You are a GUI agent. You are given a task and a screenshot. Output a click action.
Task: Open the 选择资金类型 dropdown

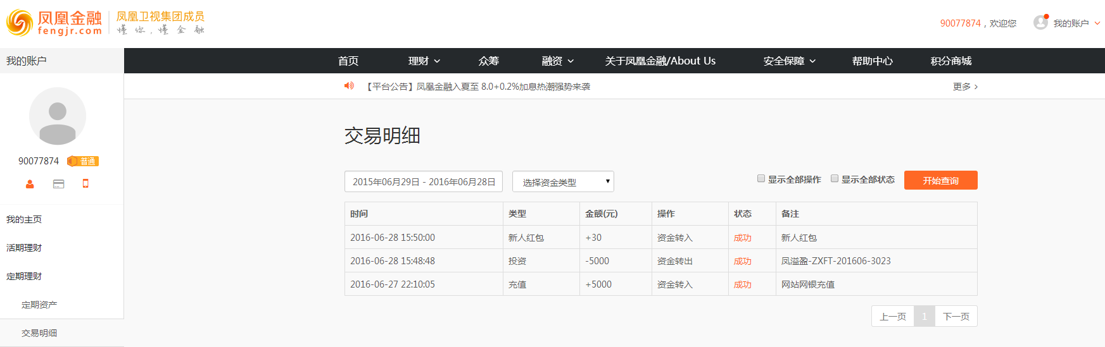563,182
